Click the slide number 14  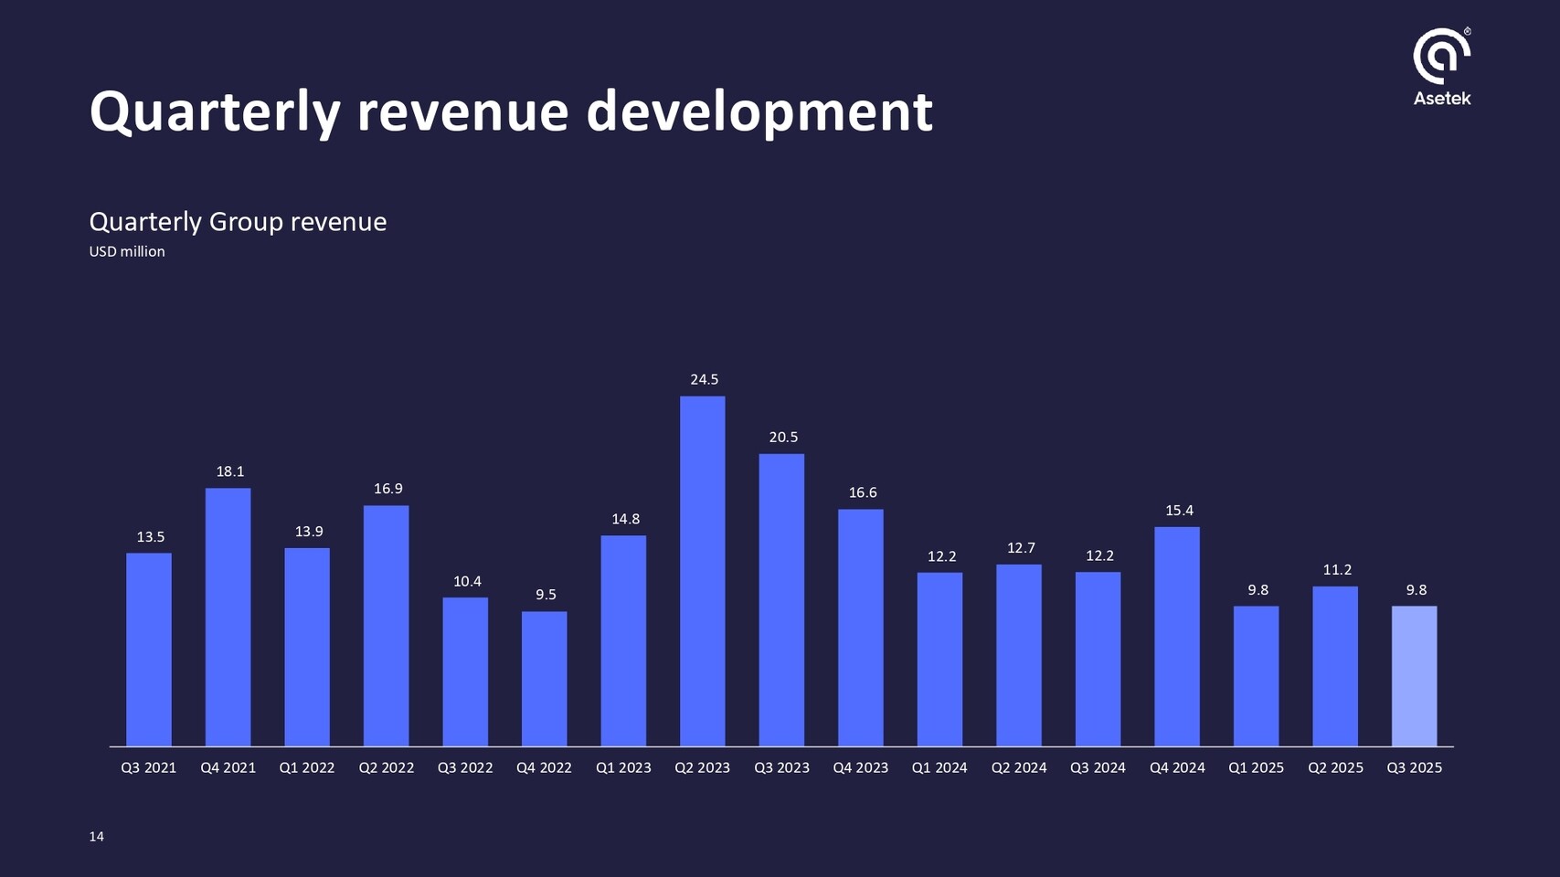(96, 837)
